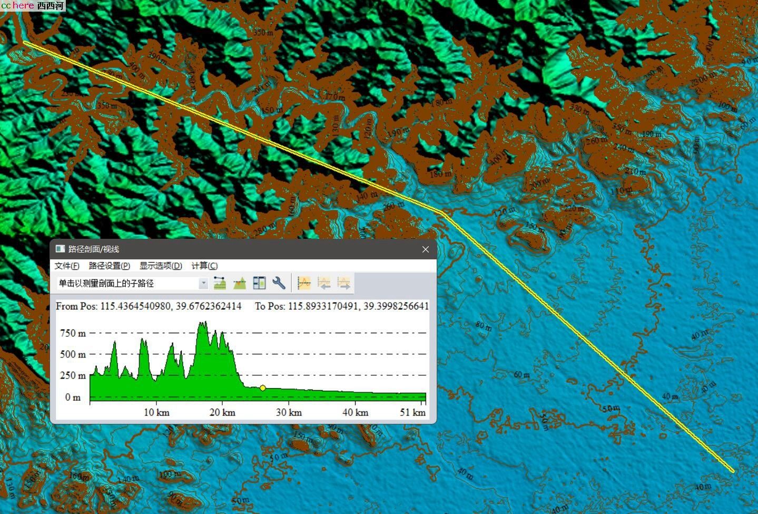Click the perpendicular profile series icon
Screen dimensions: 758x514
(304, 283)
